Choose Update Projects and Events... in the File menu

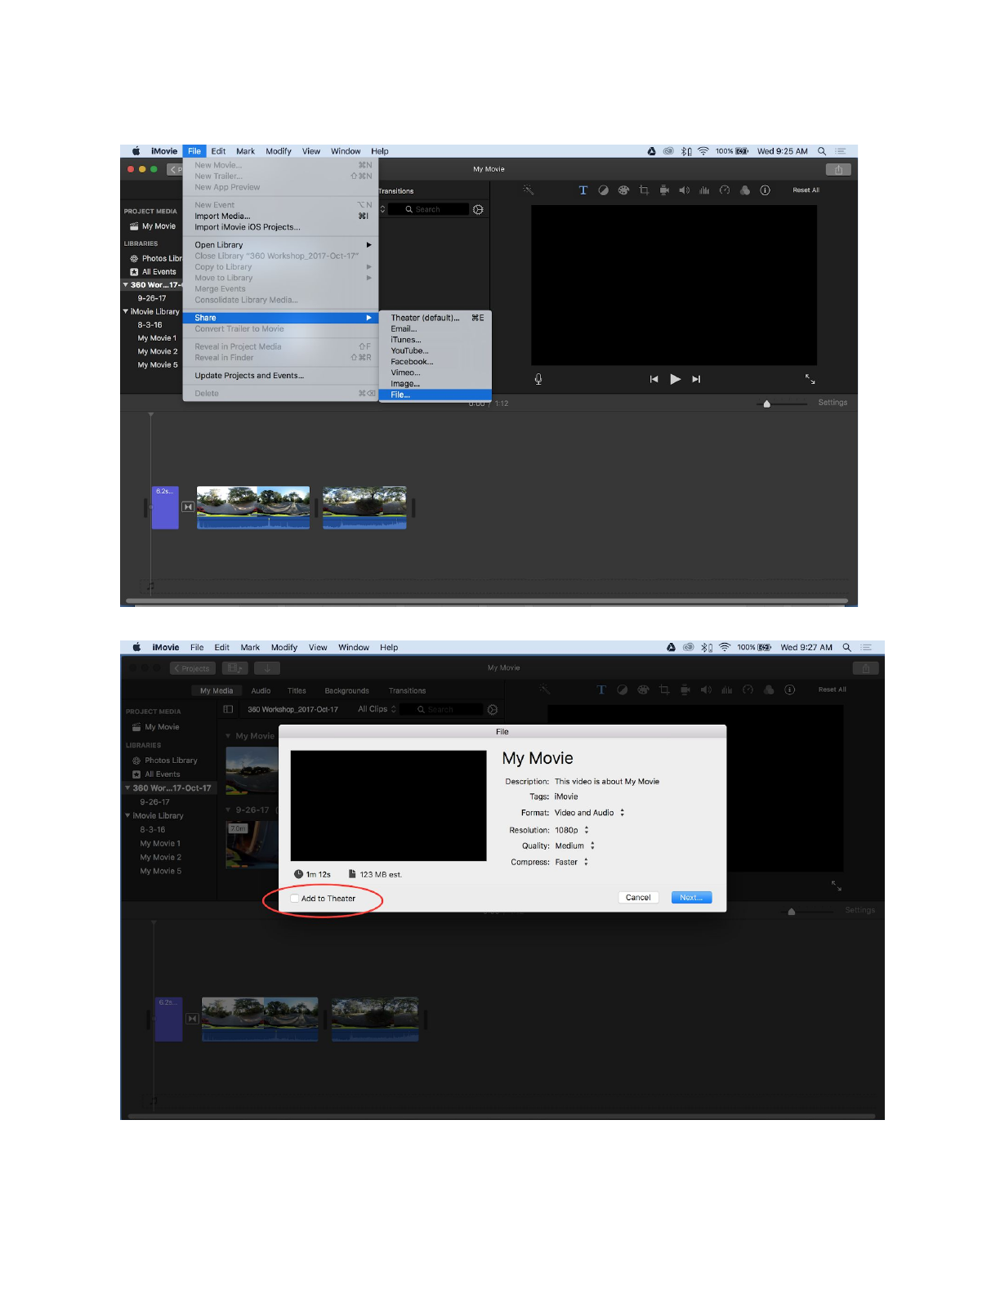[x=280, y=376]
